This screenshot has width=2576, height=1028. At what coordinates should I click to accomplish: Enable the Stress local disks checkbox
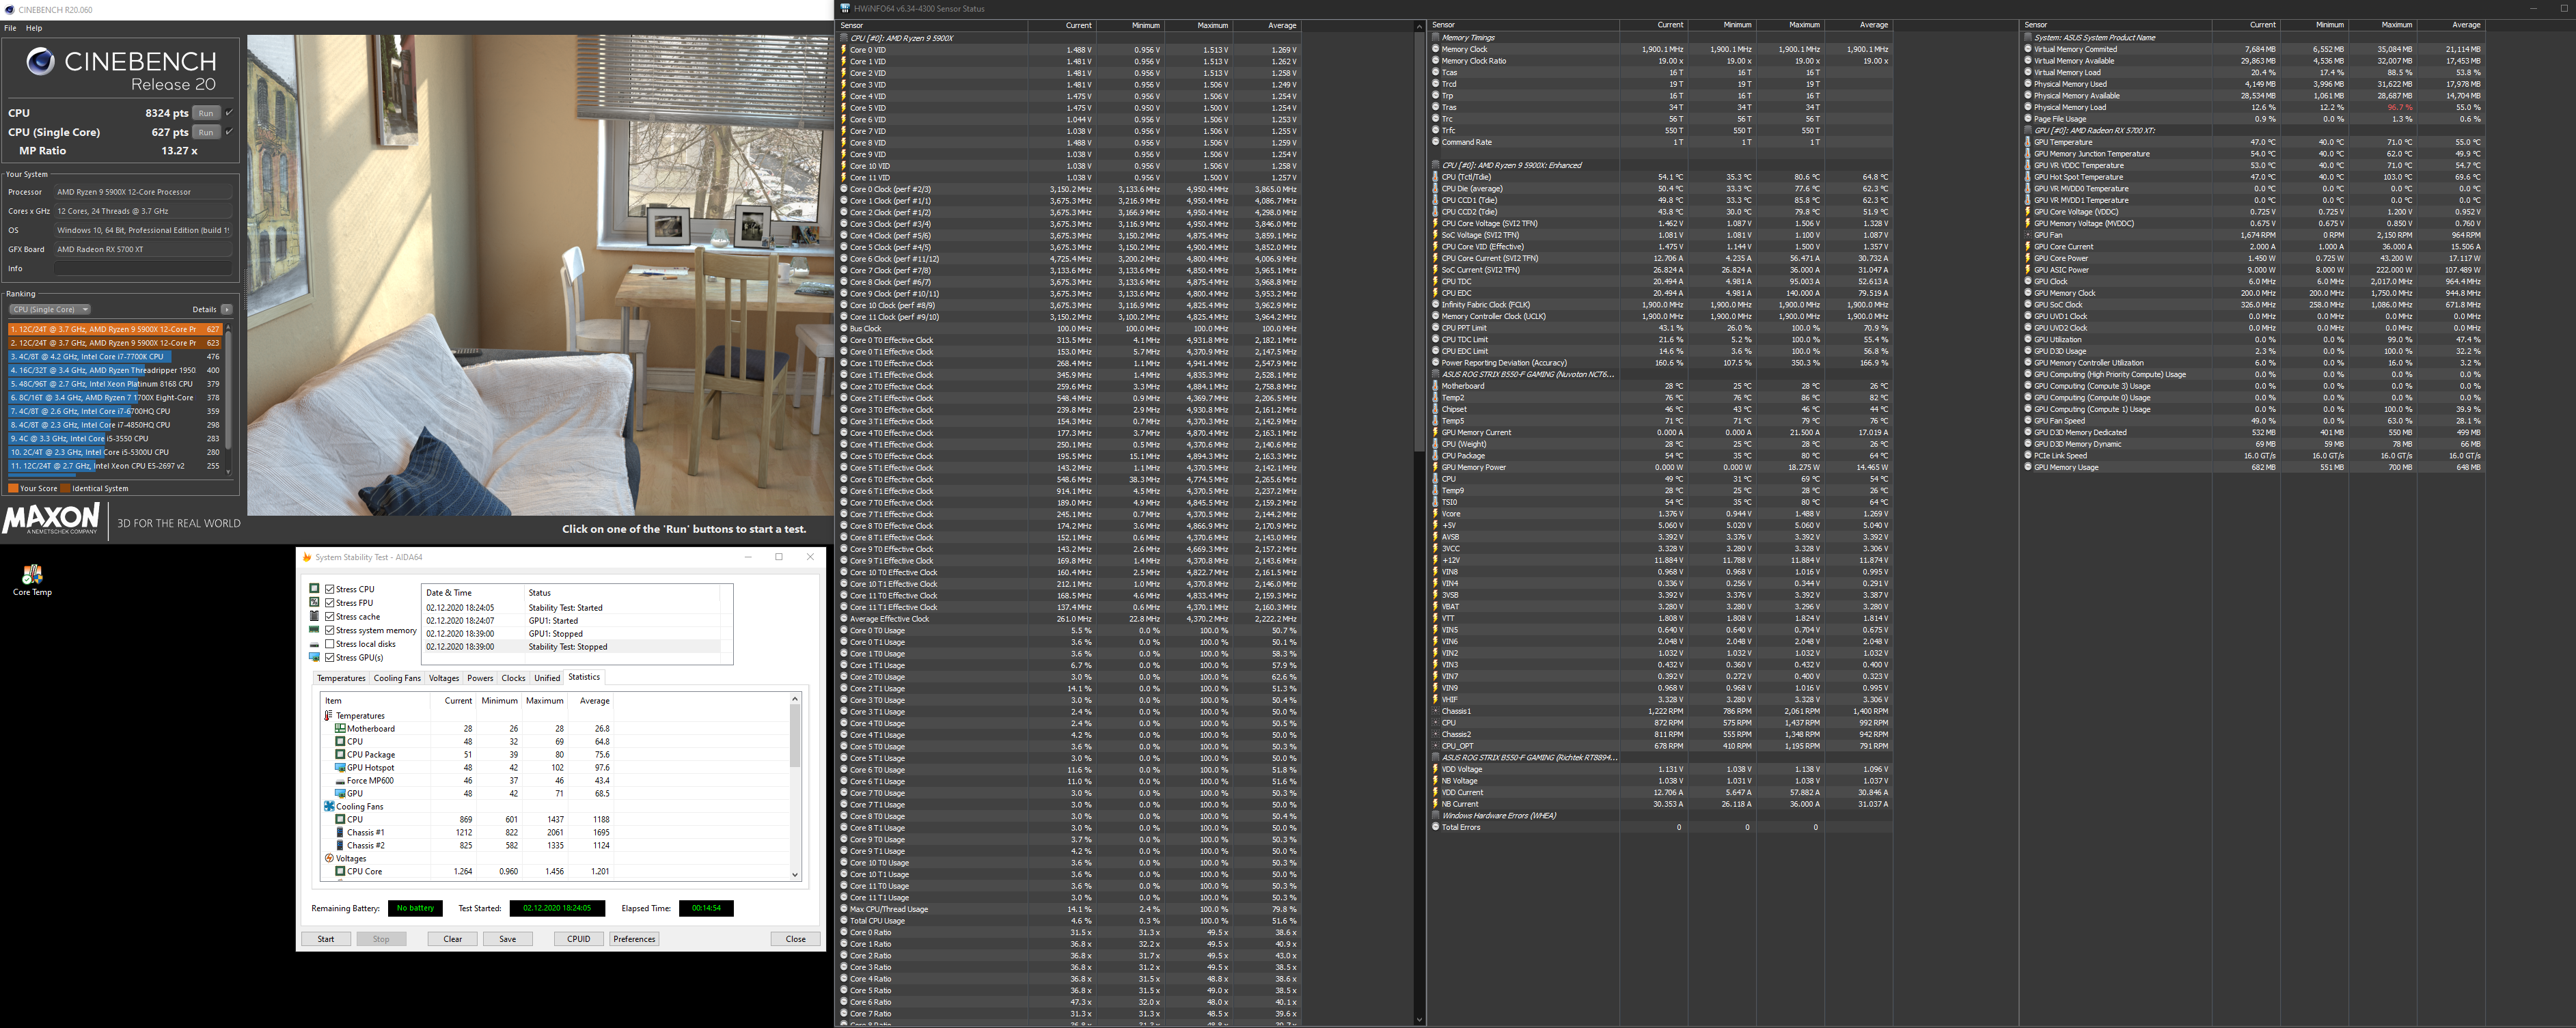pyautogui.click(x=330, y=644)
